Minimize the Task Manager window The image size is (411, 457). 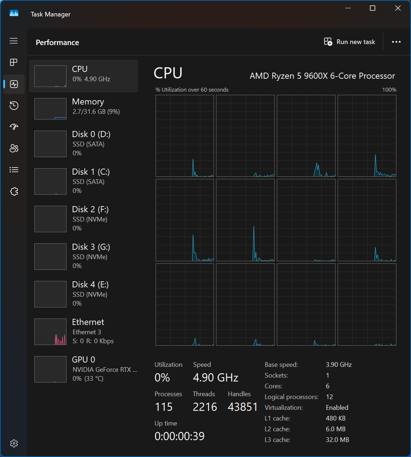point(348,8)
